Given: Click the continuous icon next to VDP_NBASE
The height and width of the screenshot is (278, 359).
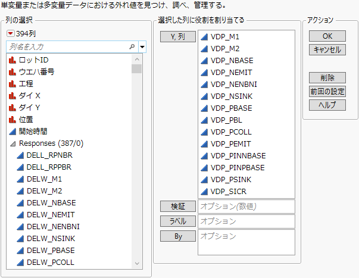Looking at the screenshot, I should pos(204,61).
